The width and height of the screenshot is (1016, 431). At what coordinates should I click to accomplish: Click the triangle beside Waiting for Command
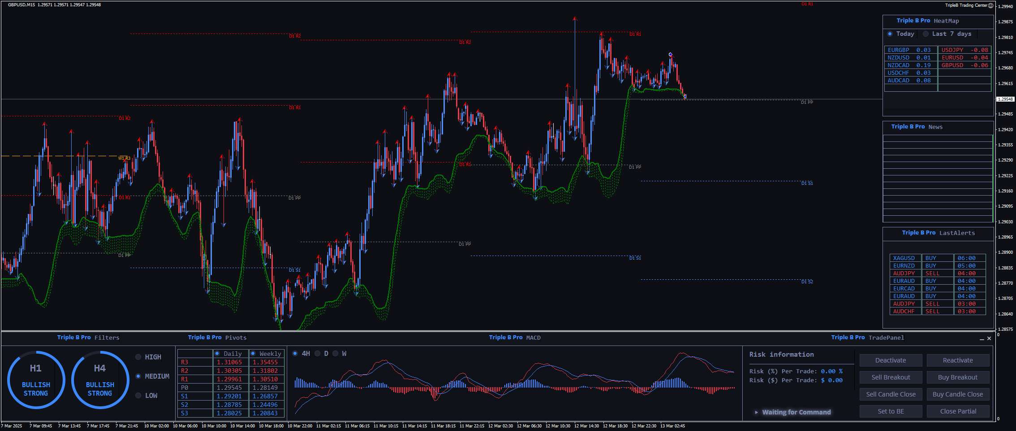pos(756,412)
